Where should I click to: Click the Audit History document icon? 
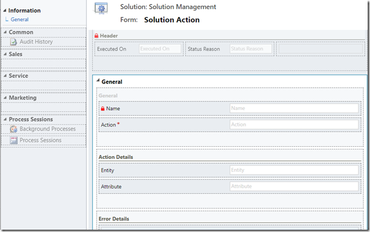coord(13,42)
